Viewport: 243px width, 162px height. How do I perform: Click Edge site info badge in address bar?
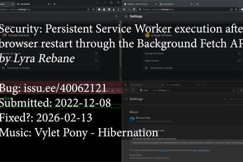(144, 90)
